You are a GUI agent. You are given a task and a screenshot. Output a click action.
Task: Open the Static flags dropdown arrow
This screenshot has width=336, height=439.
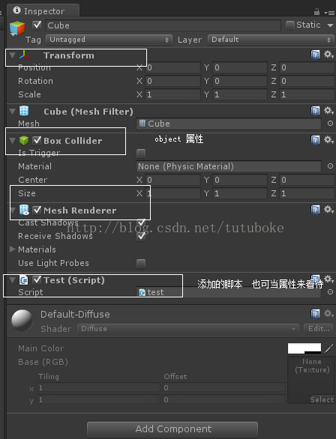pyautogui.click(x=330, y=25)
